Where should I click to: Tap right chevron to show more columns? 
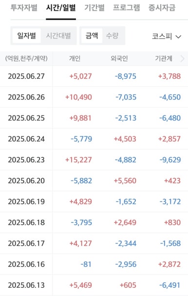(x=182, y=59)
